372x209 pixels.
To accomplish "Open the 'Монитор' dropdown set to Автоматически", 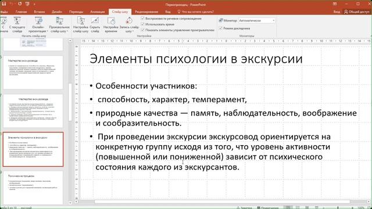I will click(x=257, y=21).
